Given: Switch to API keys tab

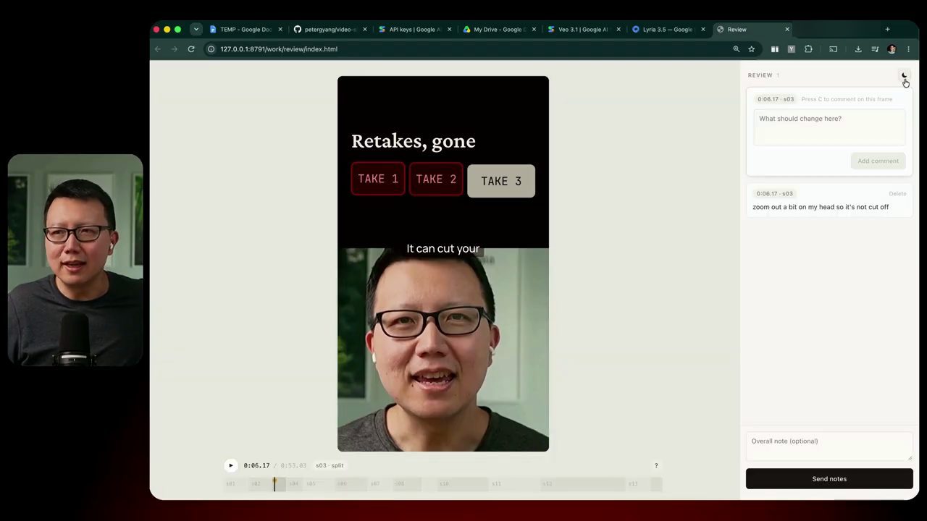Looking at the screenshot, I should click(x=415, y=30).
